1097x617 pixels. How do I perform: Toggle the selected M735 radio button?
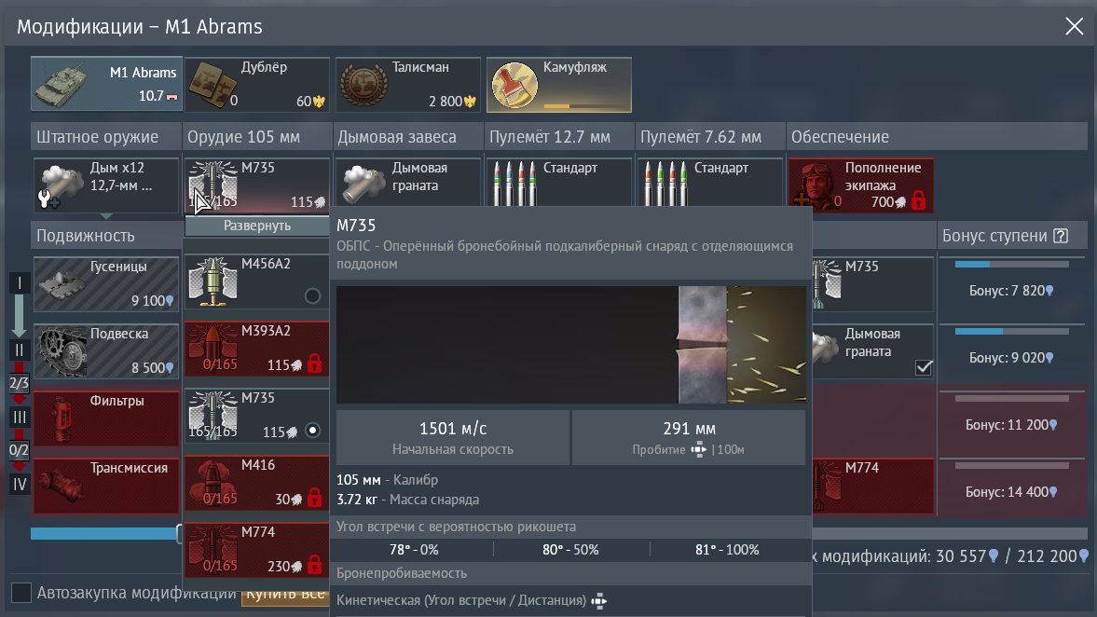coord(313,431)
